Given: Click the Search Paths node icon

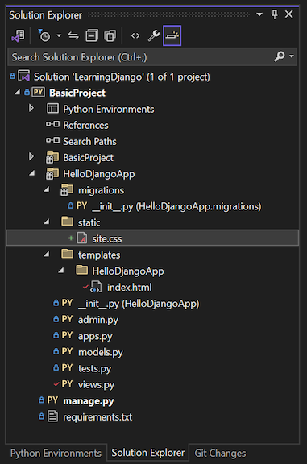Looking at the screenshot, I should pyautogui.click(x=52, y=140).
